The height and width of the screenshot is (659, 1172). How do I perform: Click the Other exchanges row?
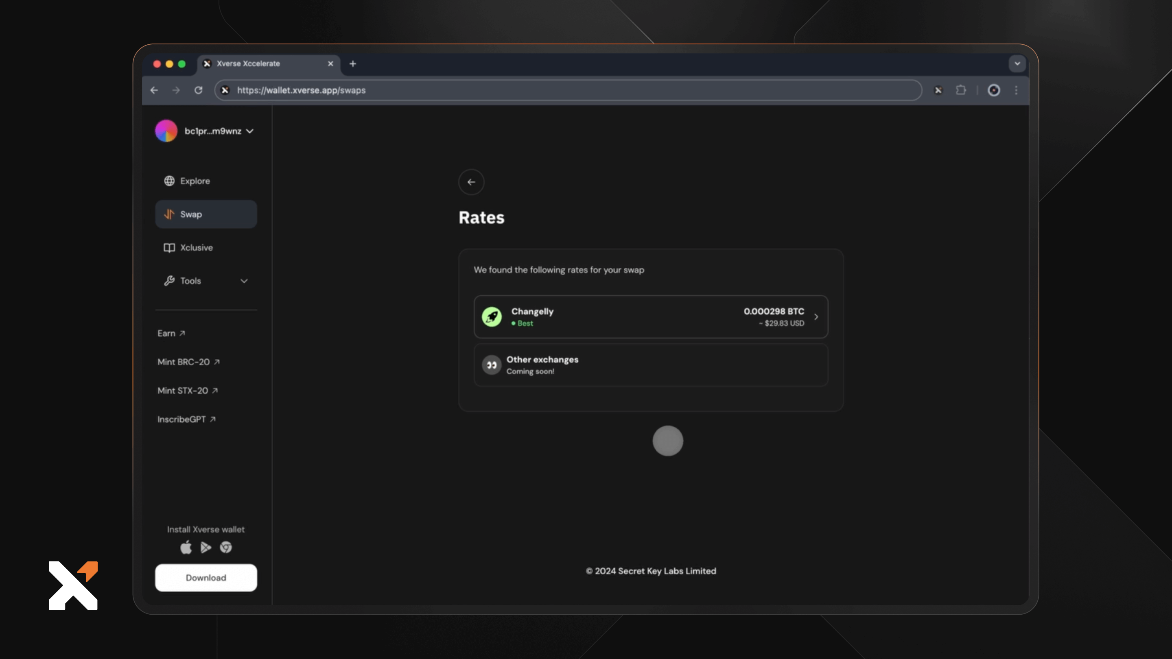coord(651,365)
